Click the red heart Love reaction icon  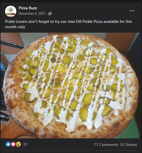[13, 144]
